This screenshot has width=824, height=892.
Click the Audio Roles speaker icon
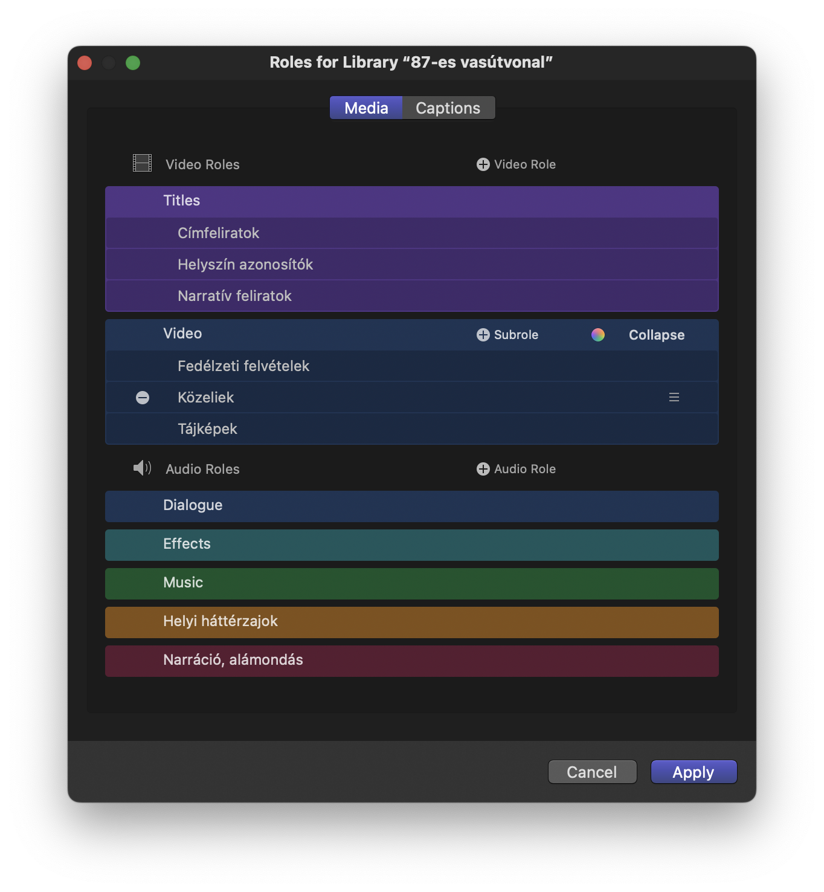pyautogui.click(x=142, y=468)
